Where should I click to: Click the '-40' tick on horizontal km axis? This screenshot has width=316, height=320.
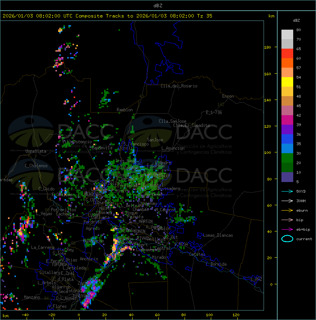tap(25, 315)
